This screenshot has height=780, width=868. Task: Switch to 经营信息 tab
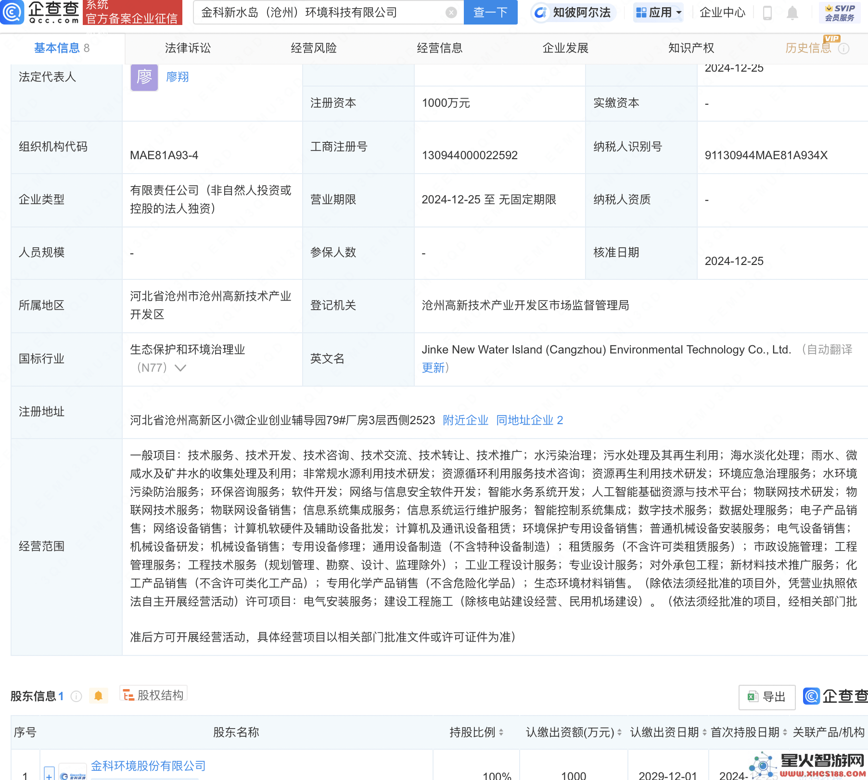tap(439, 48)
